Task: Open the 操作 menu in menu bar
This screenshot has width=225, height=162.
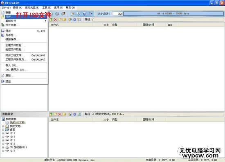Action: point(18,7)
